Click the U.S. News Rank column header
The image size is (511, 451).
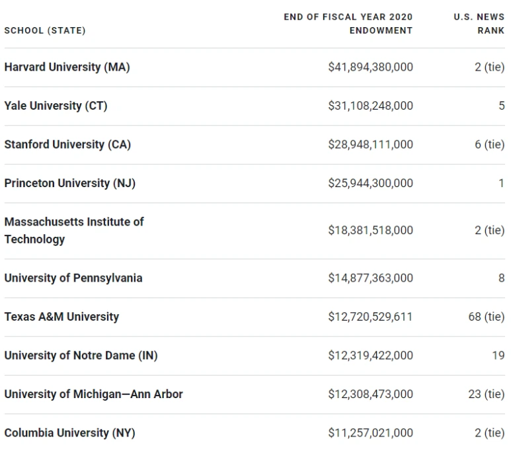point(479,24)
